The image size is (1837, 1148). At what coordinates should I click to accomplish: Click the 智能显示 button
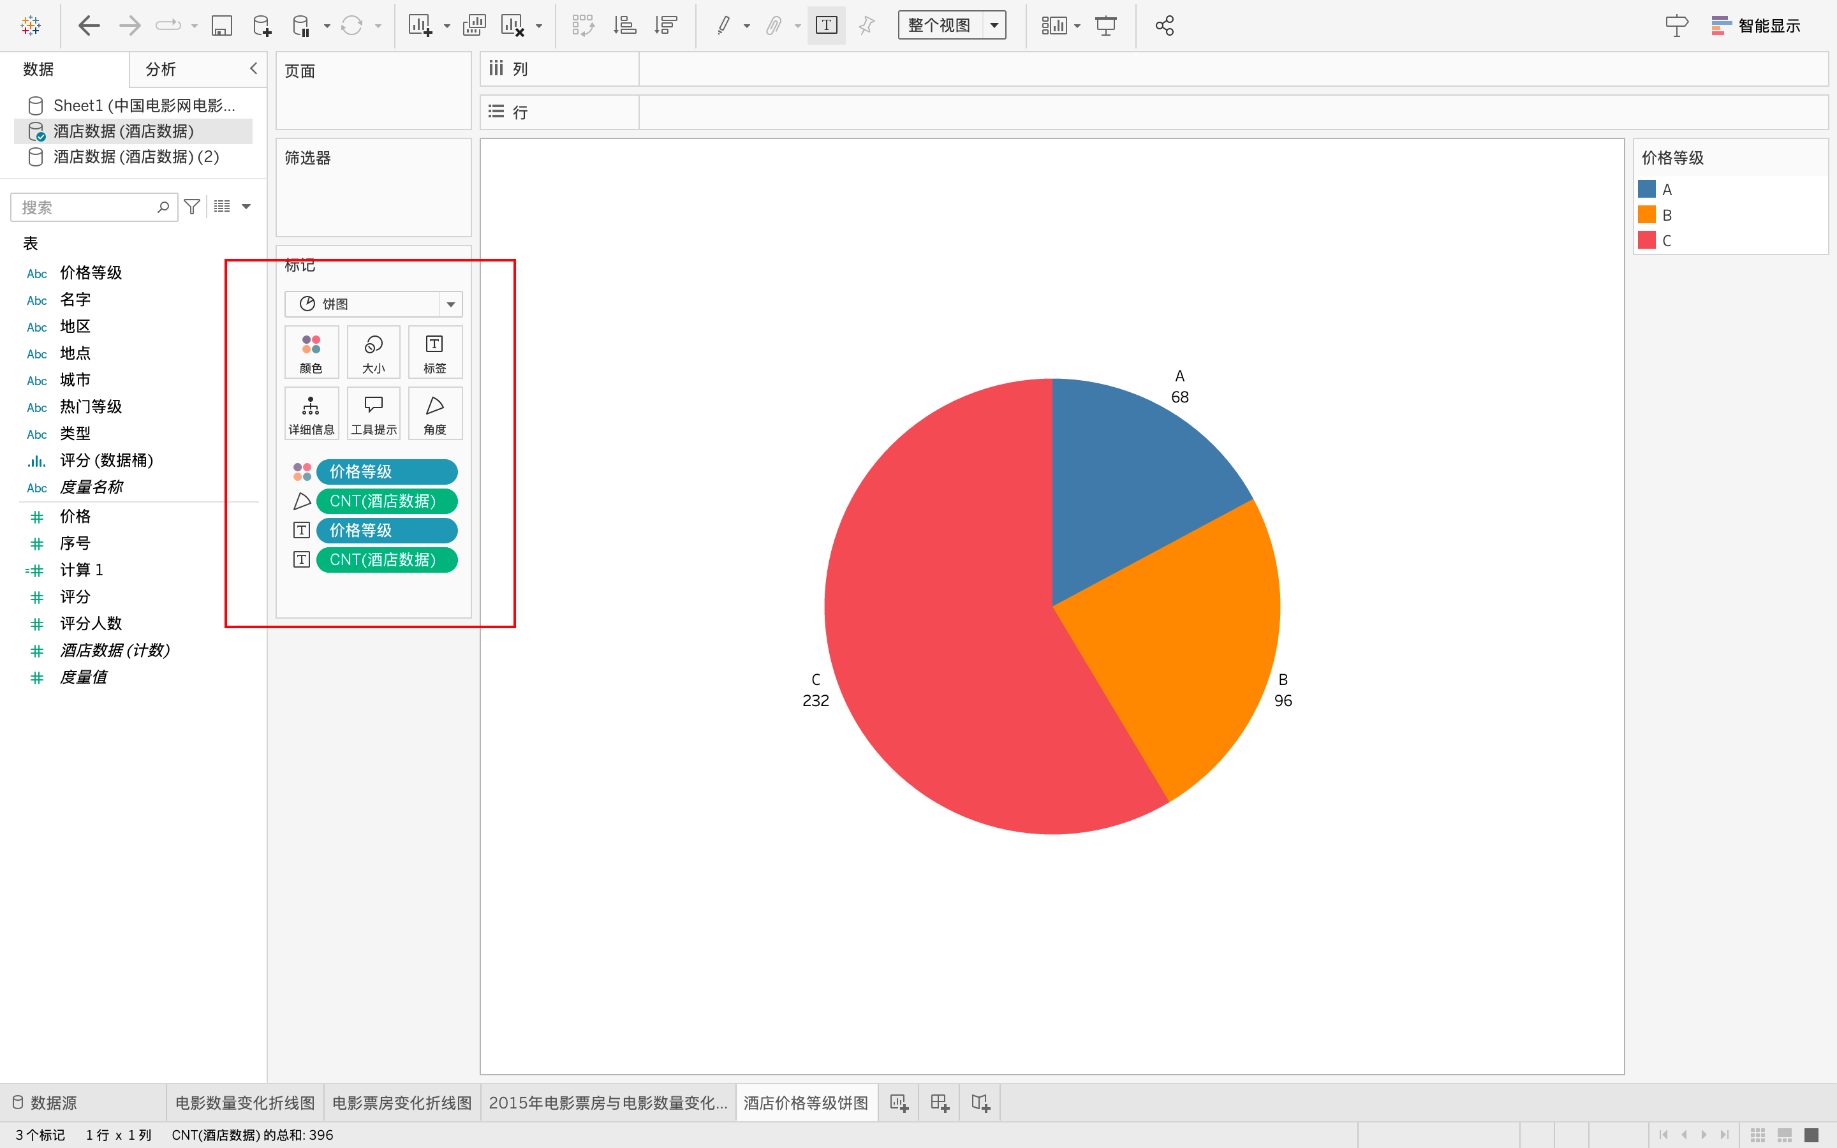[x=1756, y=26]
